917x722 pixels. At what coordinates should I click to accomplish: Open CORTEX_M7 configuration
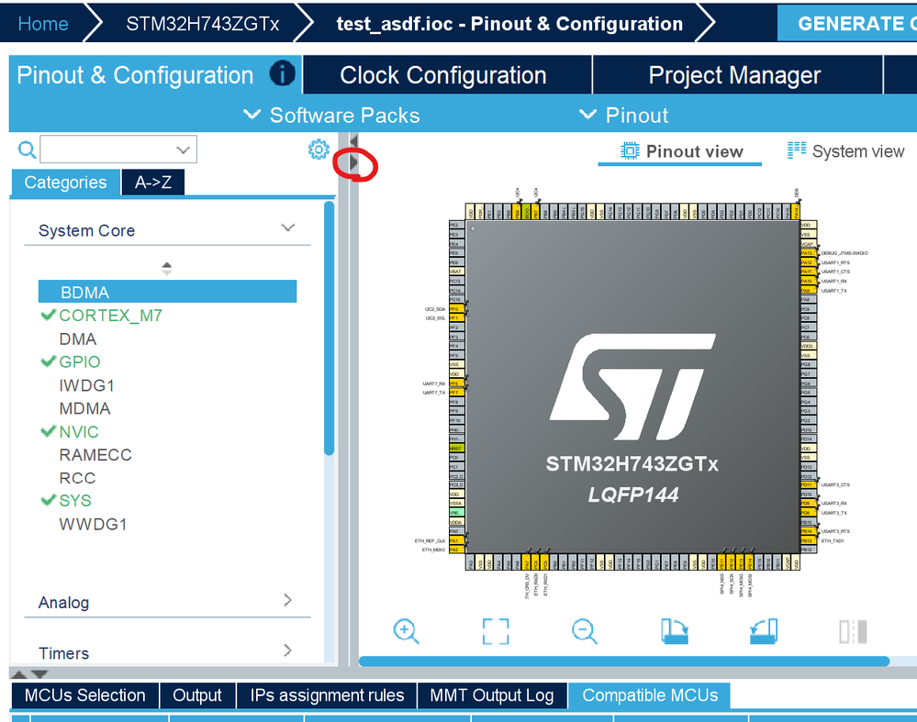pyautogui.click(x=110, y=315)
